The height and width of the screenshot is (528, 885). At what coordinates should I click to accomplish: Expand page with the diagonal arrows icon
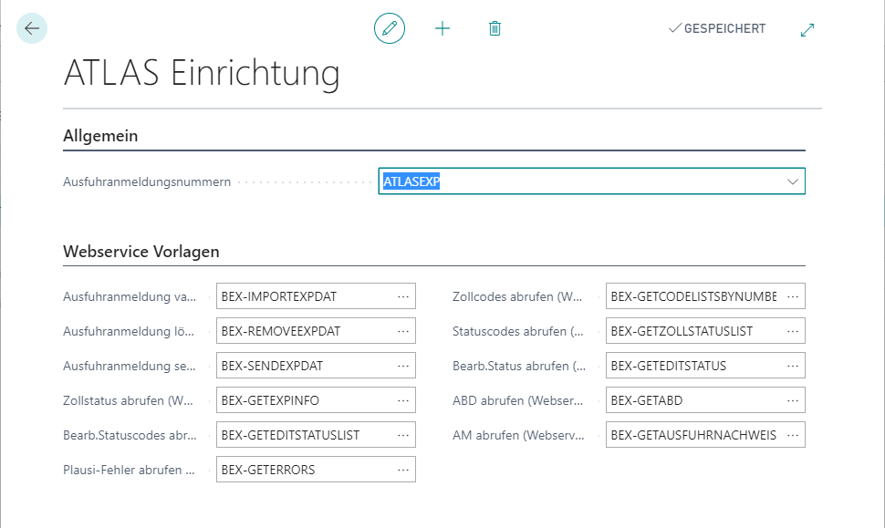tap(807, 29)
